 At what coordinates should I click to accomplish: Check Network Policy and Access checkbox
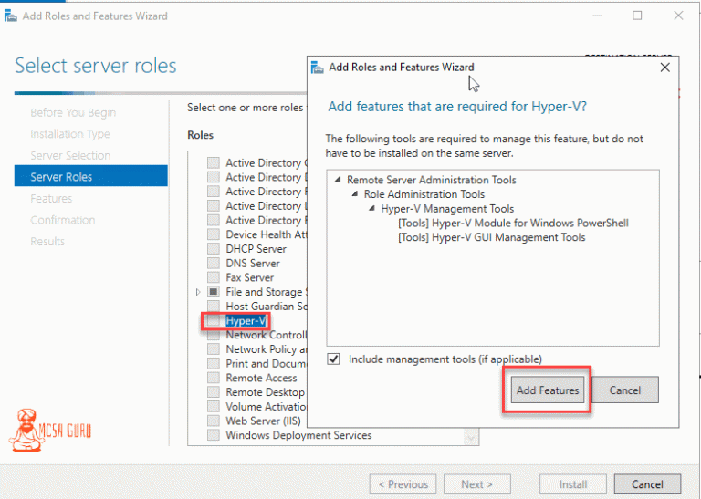point(214,348)
